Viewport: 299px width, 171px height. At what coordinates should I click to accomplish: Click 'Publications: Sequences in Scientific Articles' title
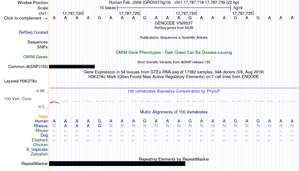174,37
